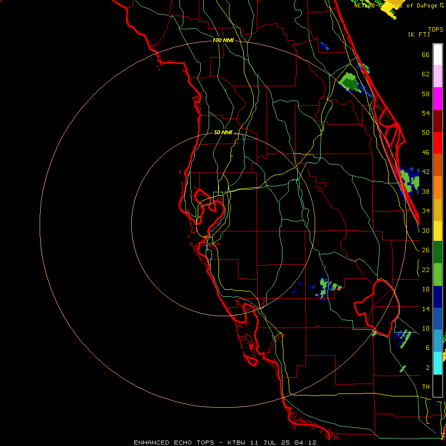This screenshot has height=446, width=446.
Task: Click the legend value "10"
Action: pos(426,329)
